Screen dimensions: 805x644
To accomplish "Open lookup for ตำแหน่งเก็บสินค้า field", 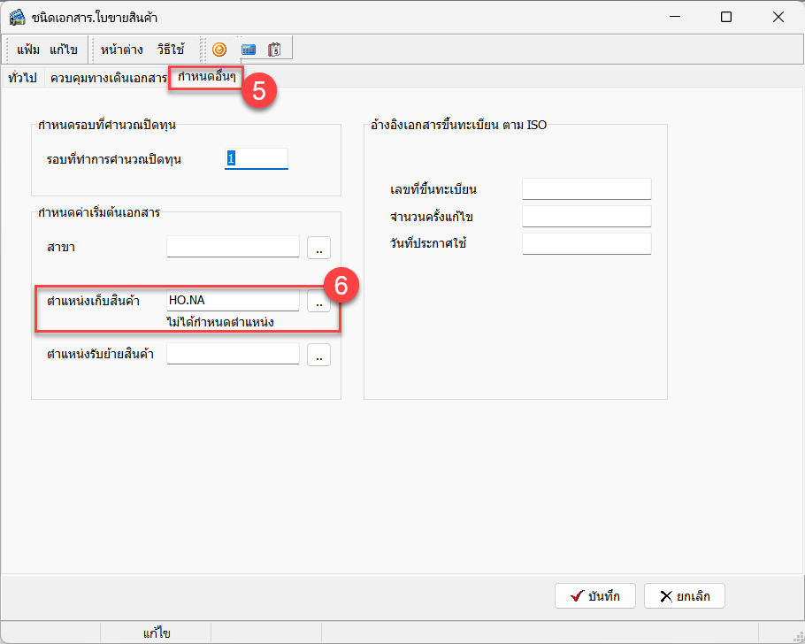I will point(318,302).
